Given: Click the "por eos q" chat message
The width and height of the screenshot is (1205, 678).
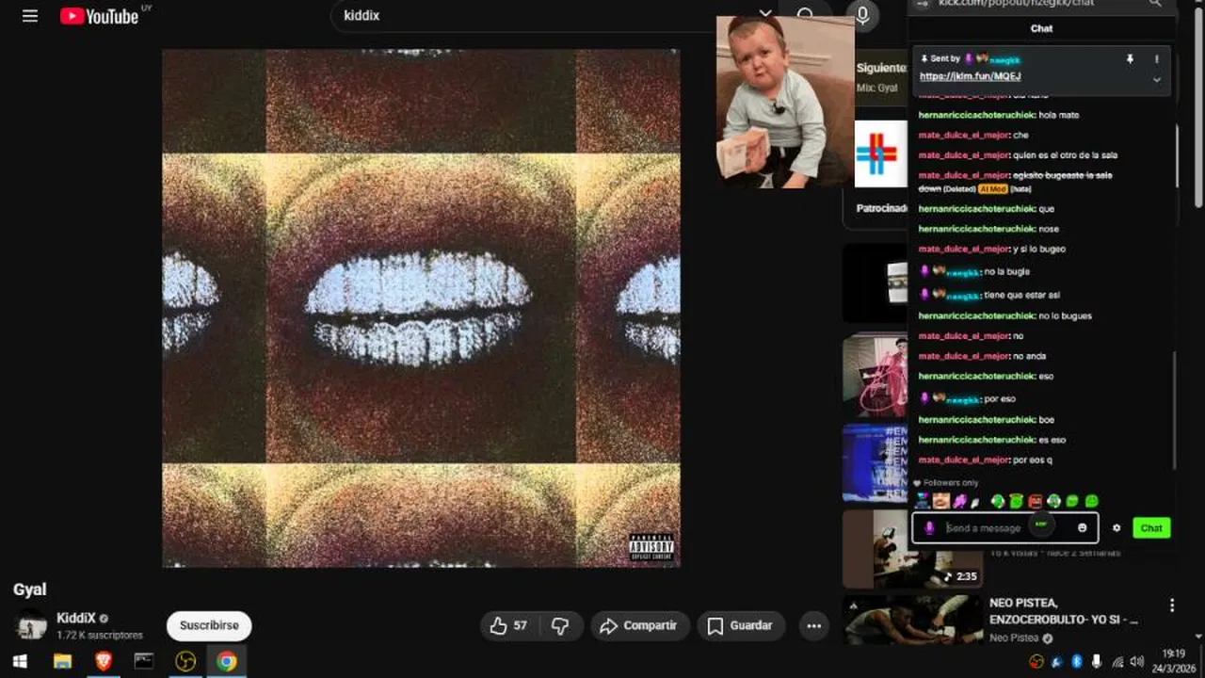Looking at the screenshot, I should click(1032, 460).
